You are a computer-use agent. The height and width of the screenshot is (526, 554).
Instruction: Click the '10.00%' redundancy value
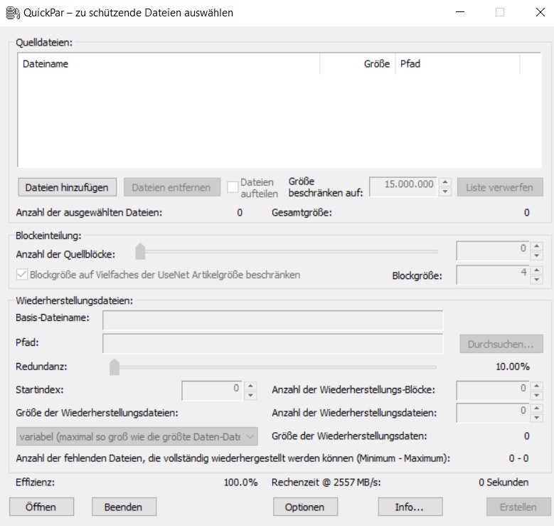[512, 367]
